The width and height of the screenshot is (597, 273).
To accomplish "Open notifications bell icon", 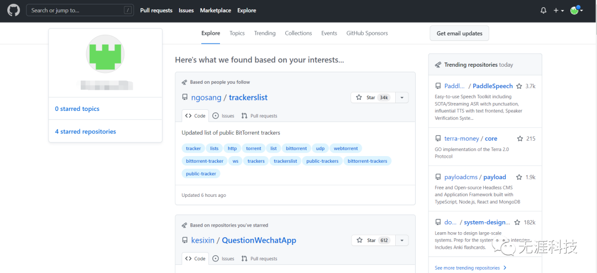I will [x=543, y=10].
